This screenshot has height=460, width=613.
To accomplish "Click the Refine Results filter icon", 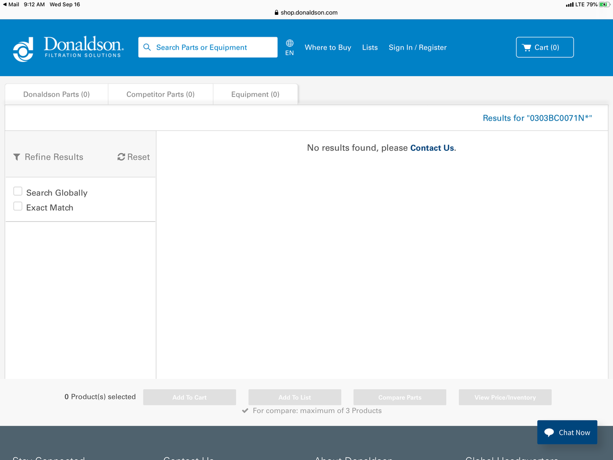I will (17, 157).
